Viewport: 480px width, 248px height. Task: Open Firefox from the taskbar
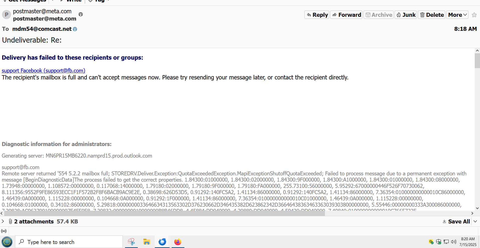coord(178,242)
